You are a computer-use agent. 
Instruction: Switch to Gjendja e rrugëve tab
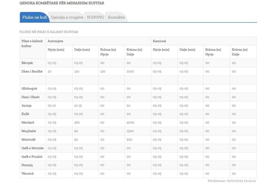[67, 17]
